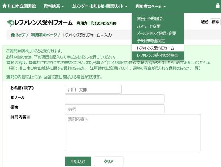Expand the 資料検索 dropdown menu
221x167 pixels.
54,6
